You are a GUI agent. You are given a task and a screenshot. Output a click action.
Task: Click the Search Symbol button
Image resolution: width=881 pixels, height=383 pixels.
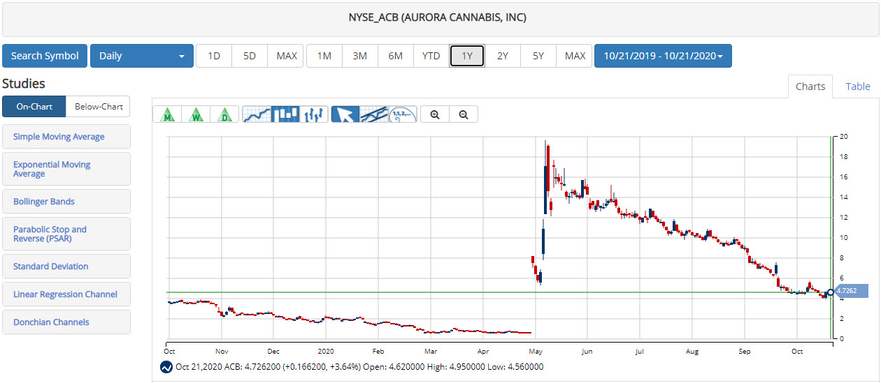point(45,56)
